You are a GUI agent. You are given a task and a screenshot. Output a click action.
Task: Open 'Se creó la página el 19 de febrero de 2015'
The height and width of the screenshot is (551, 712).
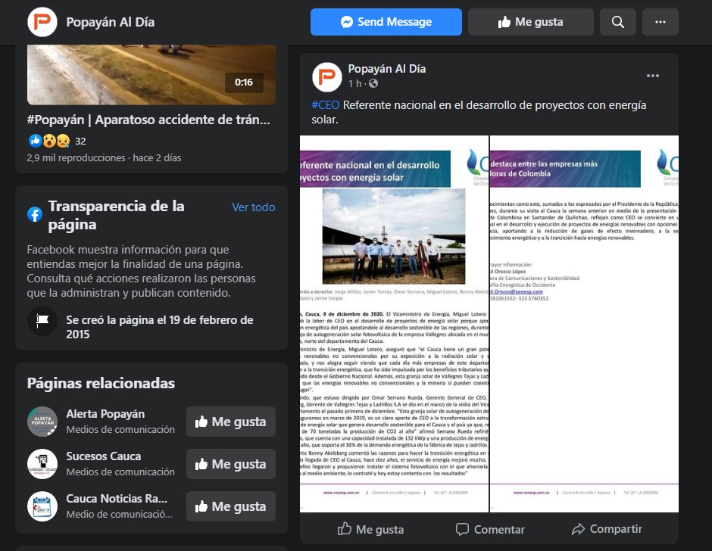point(159,327)
